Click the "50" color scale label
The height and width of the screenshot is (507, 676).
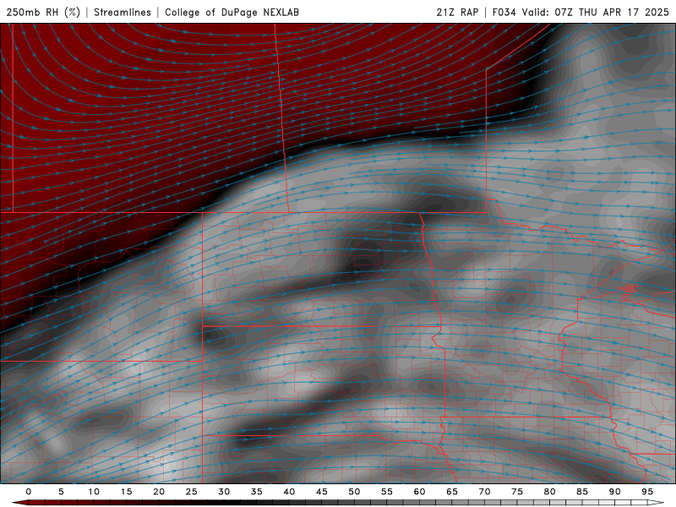click(354, 492)
